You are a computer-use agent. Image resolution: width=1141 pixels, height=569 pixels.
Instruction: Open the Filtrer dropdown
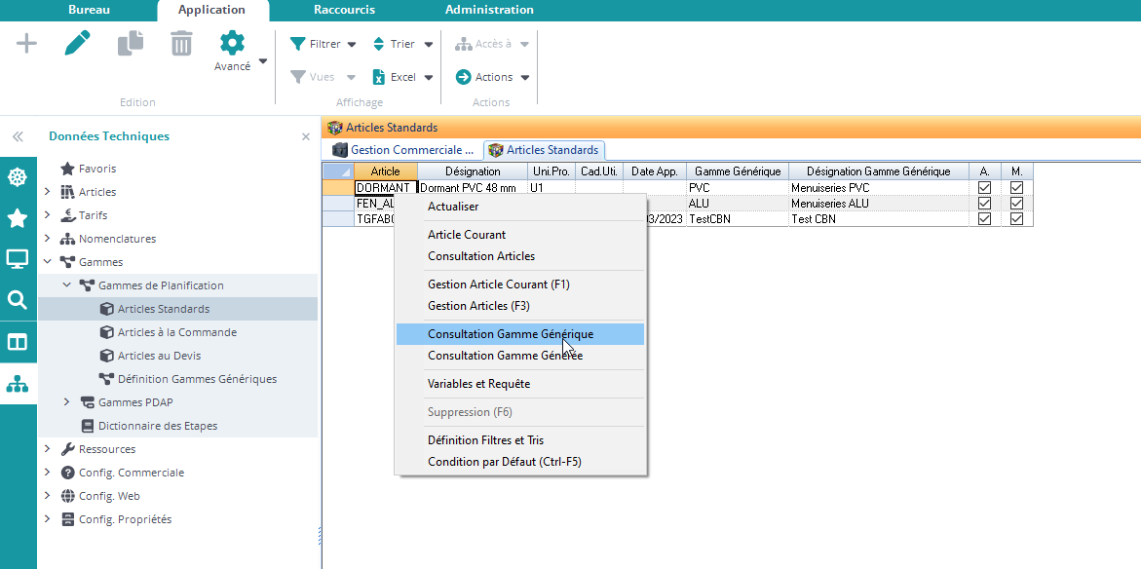point(323,44)
